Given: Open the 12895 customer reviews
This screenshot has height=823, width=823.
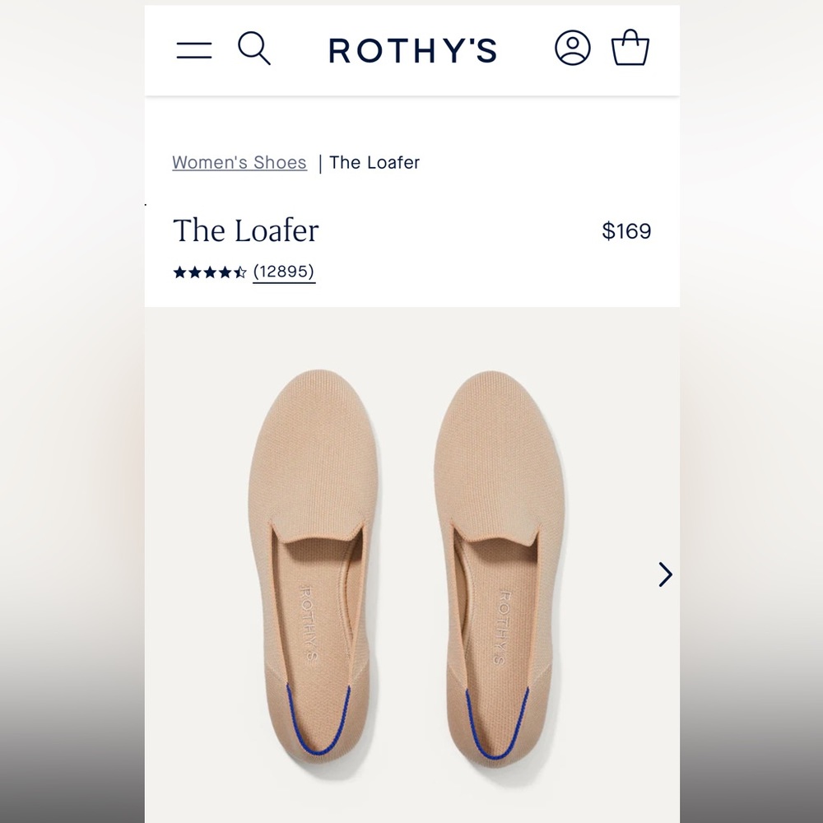Looking at the screenshot, I should (x=284, y=271).
